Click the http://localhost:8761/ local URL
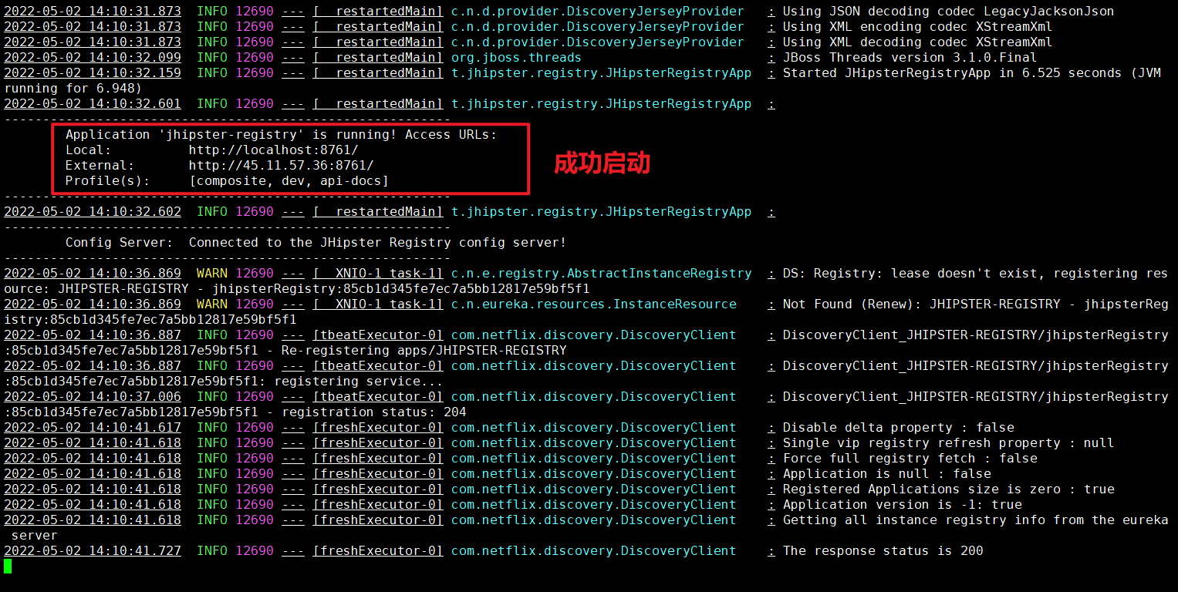The image size is (1178, 592). (273, 150)
